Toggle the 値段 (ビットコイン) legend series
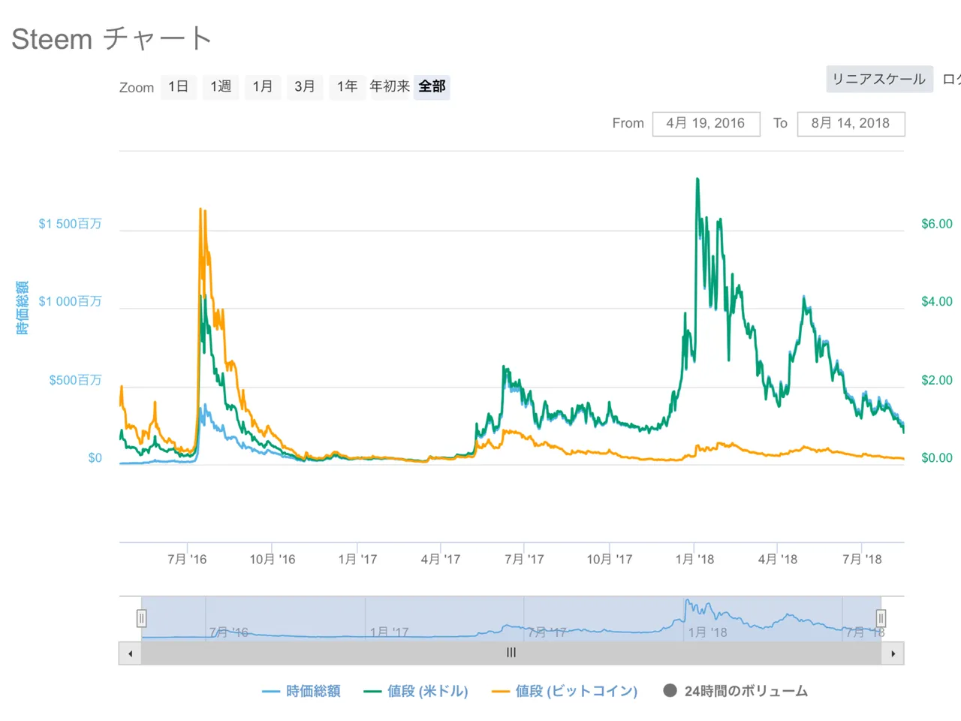 (x=565, y=691)
